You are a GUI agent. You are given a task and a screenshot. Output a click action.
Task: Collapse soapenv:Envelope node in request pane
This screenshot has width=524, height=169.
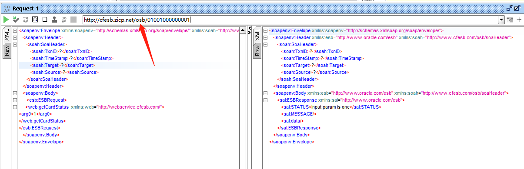(x=15, y=30)
